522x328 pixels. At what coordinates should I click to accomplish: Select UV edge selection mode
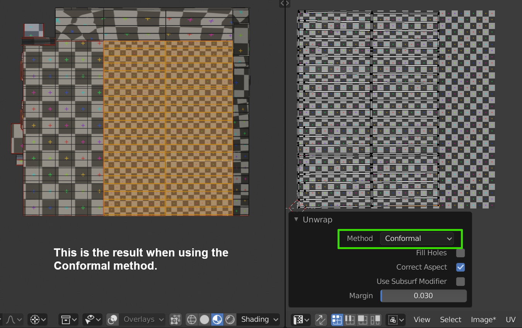[350, 320]
